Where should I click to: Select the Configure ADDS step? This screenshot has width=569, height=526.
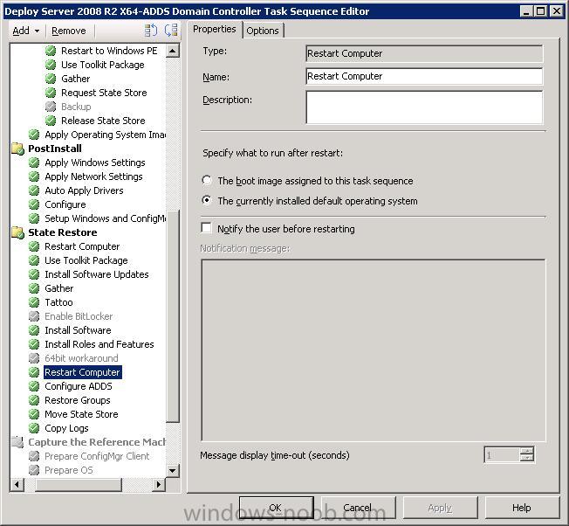(79, 386)
